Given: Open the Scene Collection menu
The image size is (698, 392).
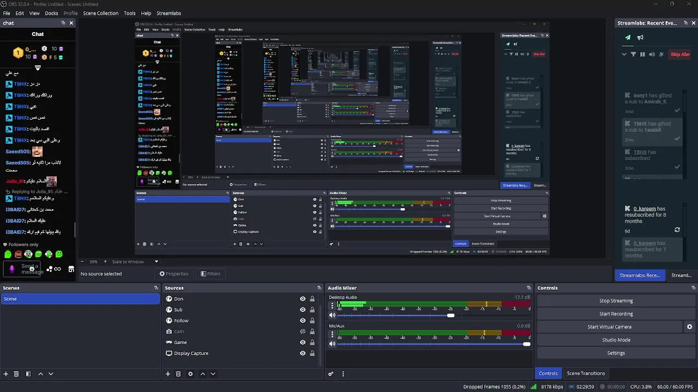Looking at the screenshot, I should [x=100, y=13].
